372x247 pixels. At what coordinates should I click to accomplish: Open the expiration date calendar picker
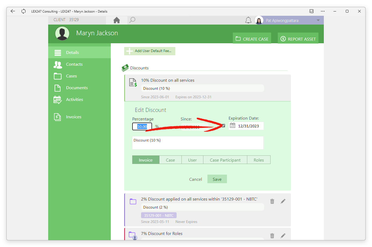pos(233,126)
